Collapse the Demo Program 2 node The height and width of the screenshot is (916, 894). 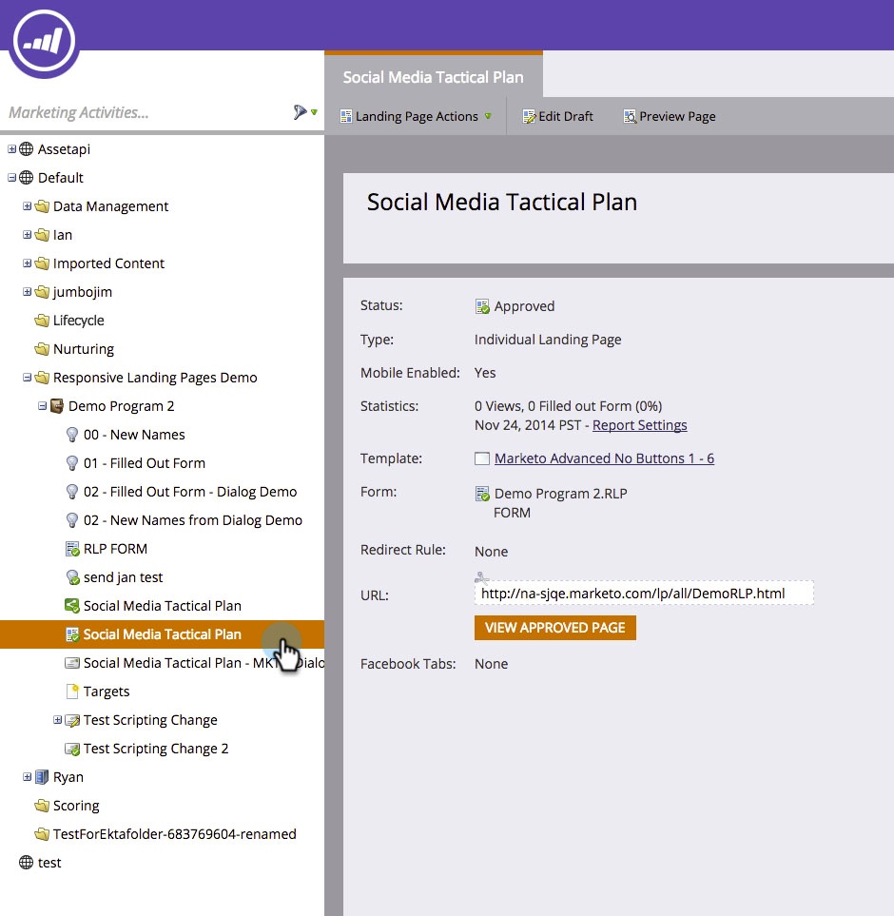(42, 406)
